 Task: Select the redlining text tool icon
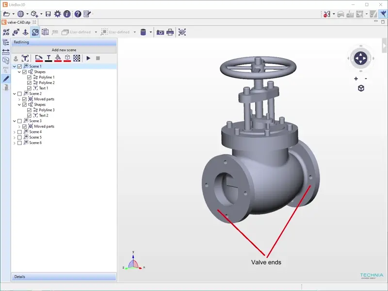point(25,58)
